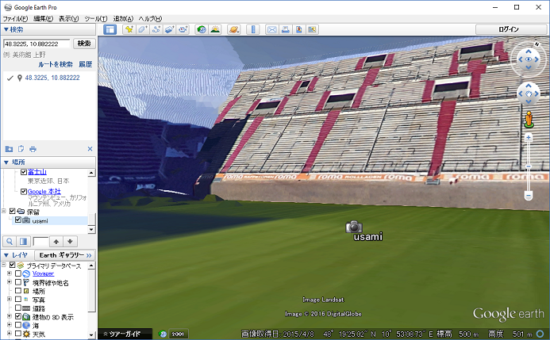The width and height of the screenshot is (550, 340).
Task: Click the ログイン button
Action: (x=509, y=29)
